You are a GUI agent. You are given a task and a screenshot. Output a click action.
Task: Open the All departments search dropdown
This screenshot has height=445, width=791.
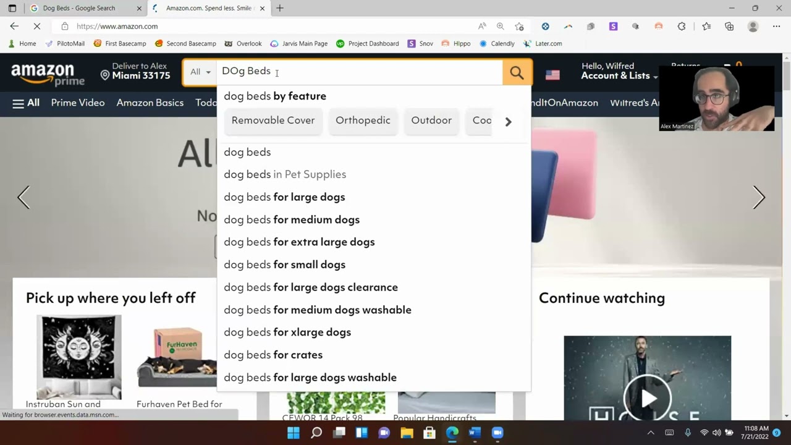point(200,72)
